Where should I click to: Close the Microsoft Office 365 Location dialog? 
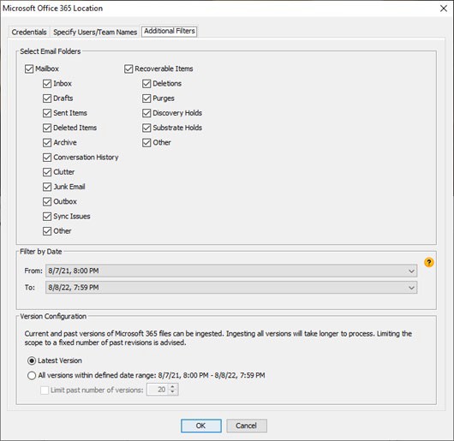click(x=443, y=9)
